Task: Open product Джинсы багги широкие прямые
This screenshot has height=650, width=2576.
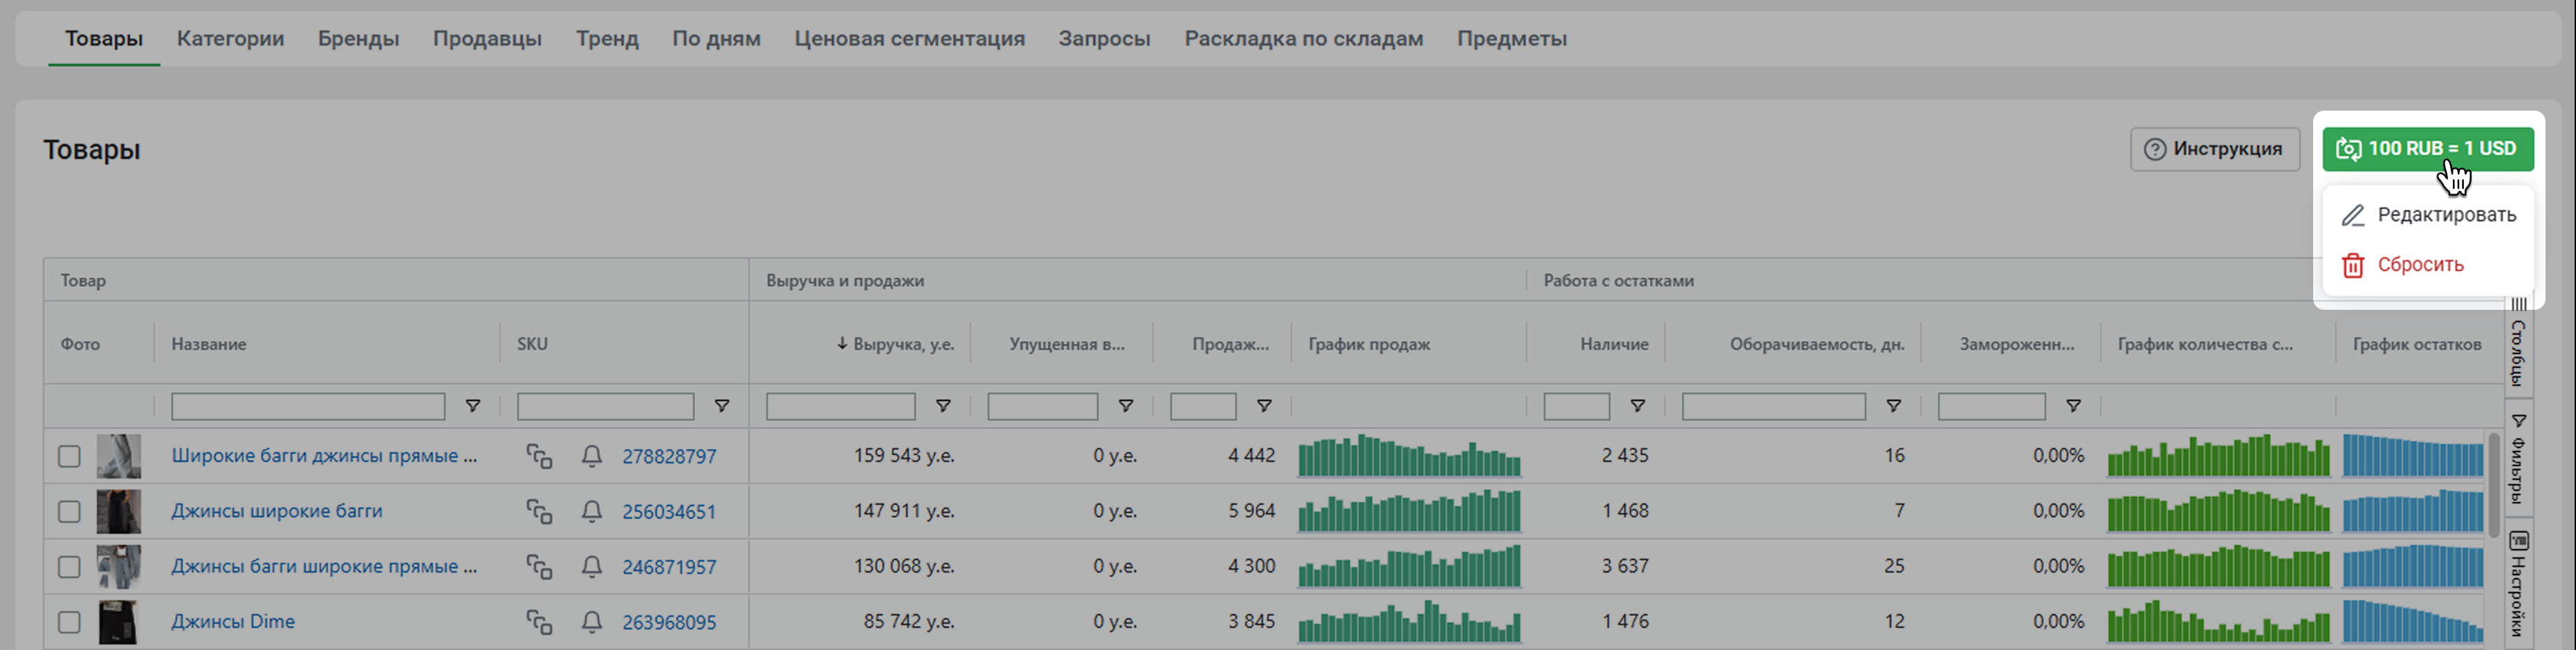Action: tap(324, 566)
